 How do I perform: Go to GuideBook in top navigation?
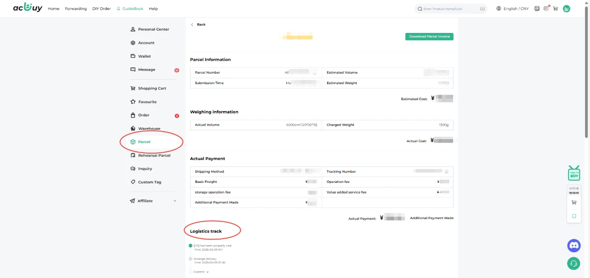tap(130, 9)
